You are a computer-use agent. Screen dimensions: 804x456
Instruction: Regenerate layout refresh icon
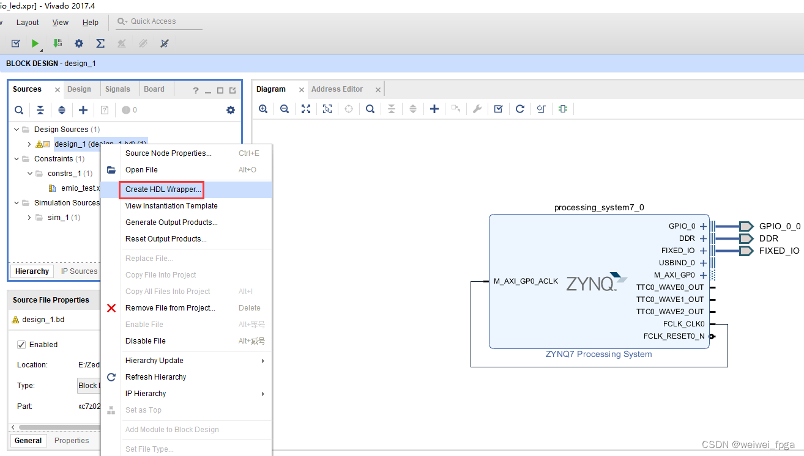click(520, 109)
